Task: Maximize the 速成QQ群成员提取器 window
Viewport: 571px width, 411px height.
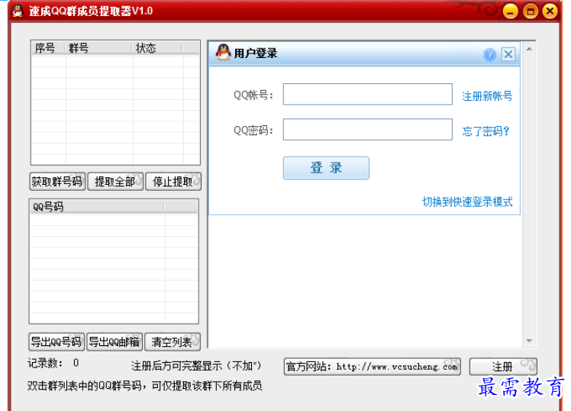Action: point(531,11)
